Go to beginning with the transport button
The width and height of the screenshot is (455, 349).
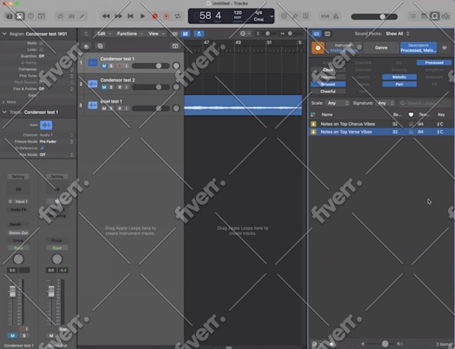(130, 16)
